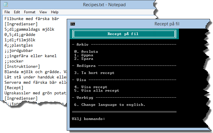Click the '5;dl;gammaldags mjölk' line
213x133 pixels.
[x=29, y=29]
